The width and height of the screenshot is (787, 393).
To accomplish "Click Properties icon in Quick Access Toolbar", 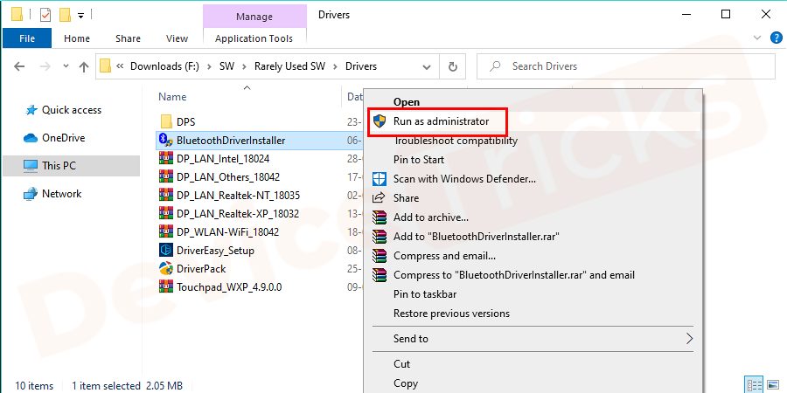I will tap(45, 15).
